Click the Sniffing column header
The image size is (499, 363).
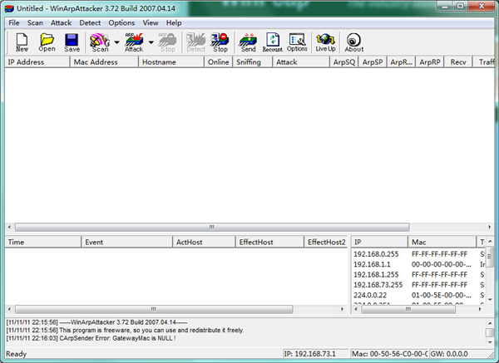click(x=253, y=62)
